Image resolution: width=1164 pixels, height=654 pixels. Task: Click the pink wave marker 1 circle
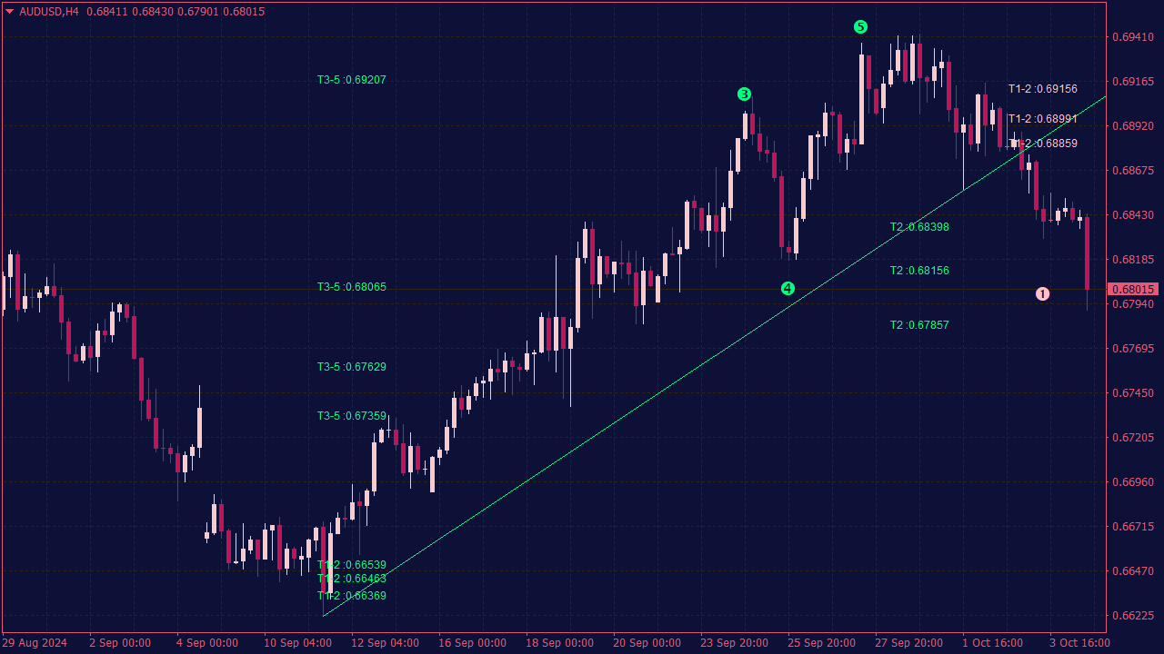point(1043,293)
